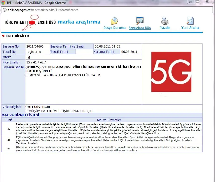Start a new search with Yeni Arama link
Image resolution: width=215 pixels, height=182 pixels.
click(190, 28)
